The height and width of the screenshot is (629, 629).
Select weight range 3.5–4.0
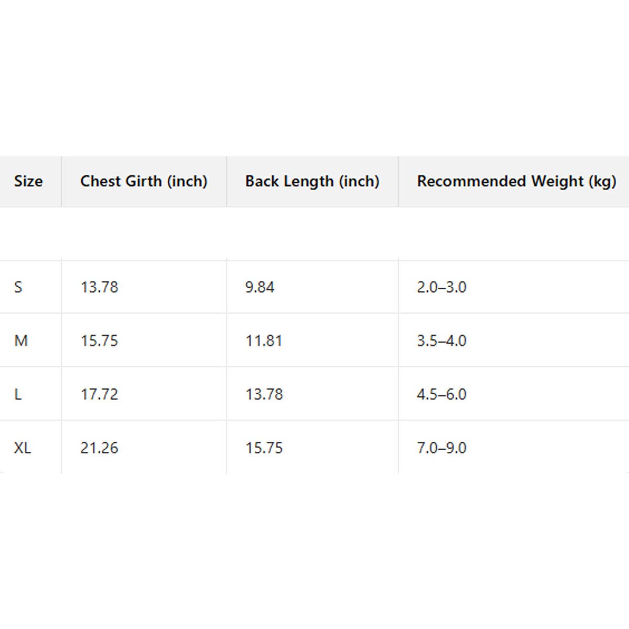442,341
